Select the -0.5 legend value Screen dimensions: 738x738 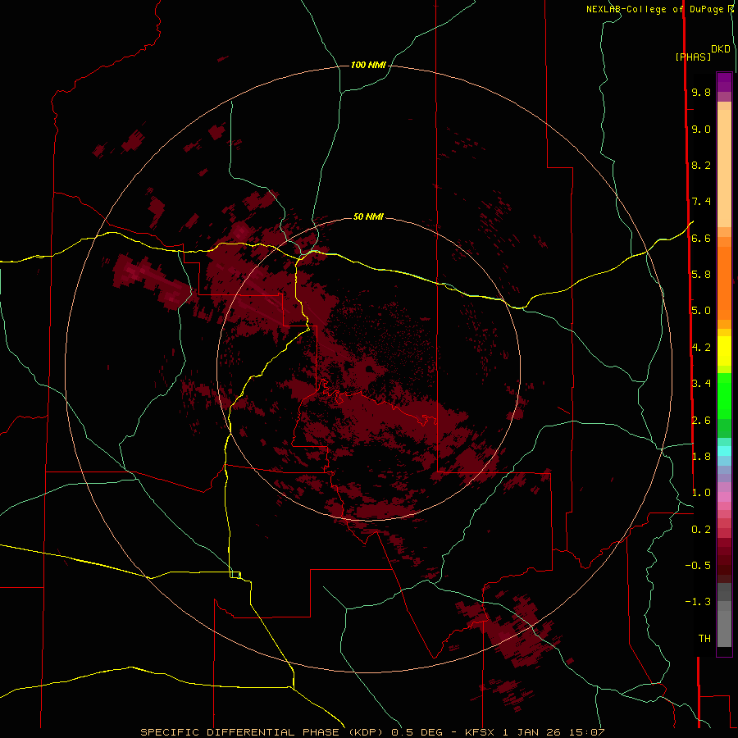(x=698, y=566)
